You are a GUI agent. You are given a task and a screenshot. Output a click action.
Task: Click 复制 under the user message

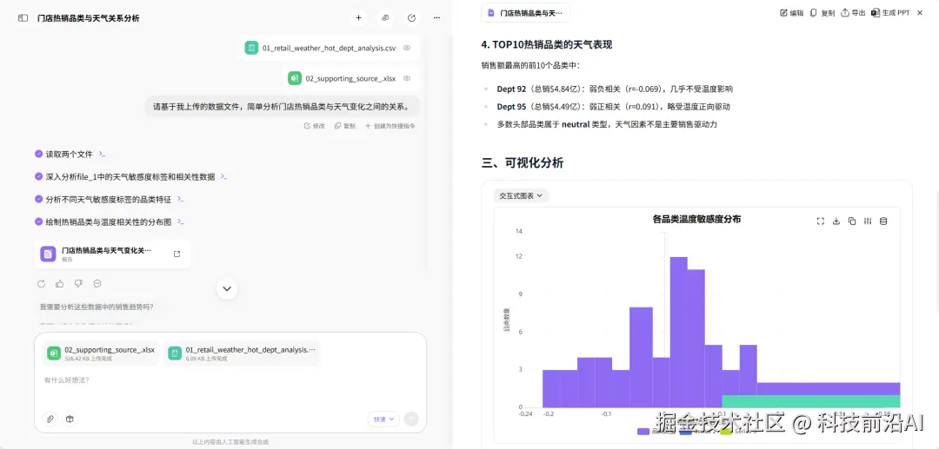tap(345, 126)
